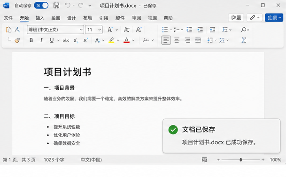
Task: Open the highlight color dropdown arrow
Action: click(x=118, y=40)
